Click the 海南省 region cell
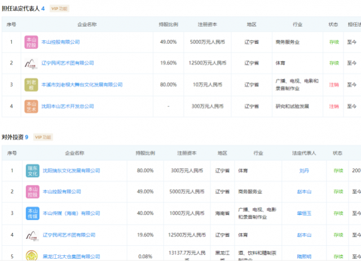This screenshot has height=261, width=361. (x=222, y=213)
